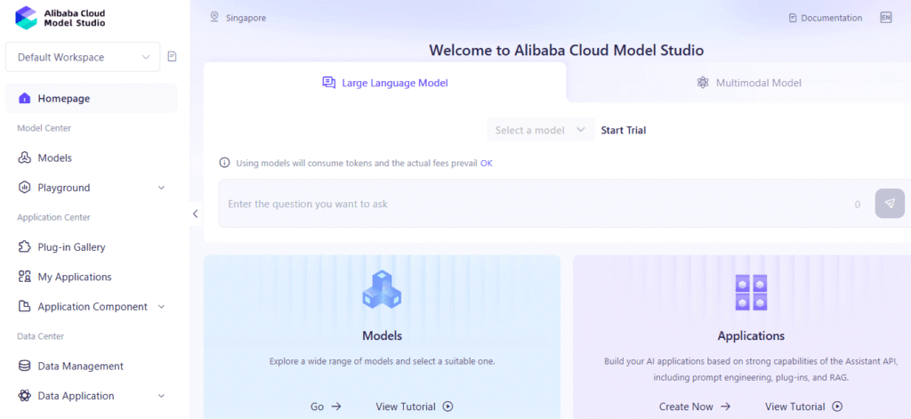Screen dimensions: 911x419
Task: Open the Select a model dropdown
Action: pyautogui.click(x=541, y=130)
